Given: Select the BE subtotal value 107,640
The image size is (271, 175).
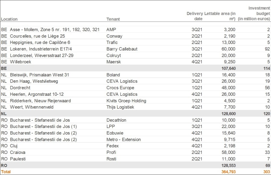Looking at the screenshot, I should click(228, 68).
